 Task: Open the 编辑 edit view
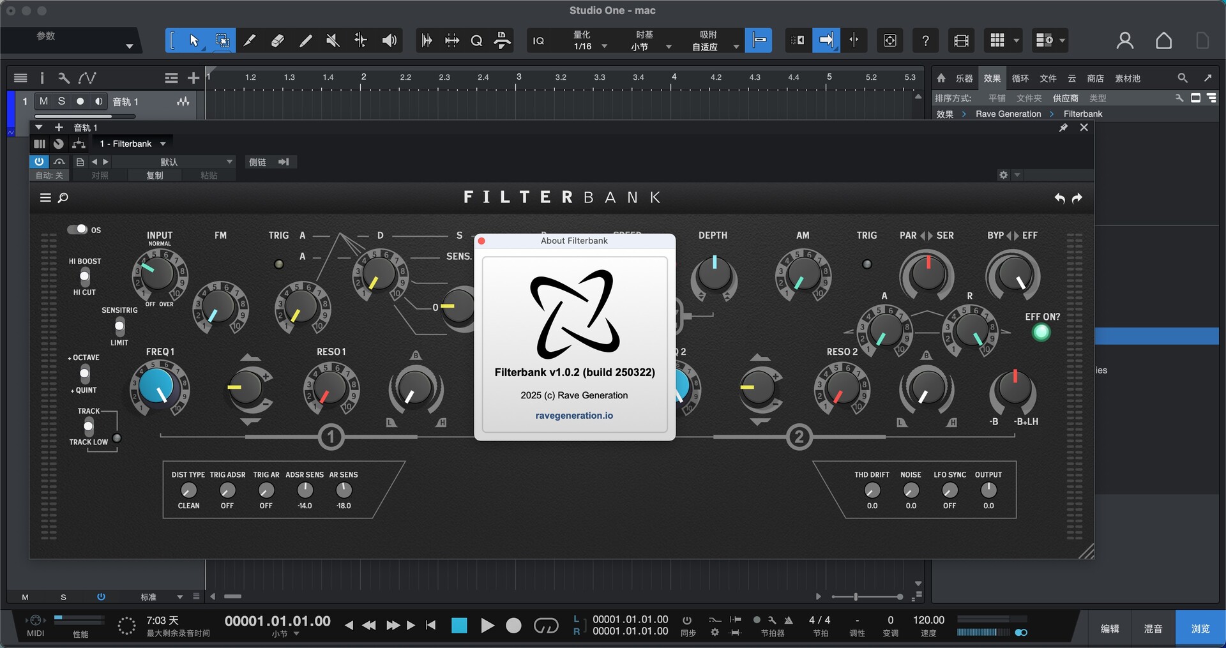pos(1110,629)
